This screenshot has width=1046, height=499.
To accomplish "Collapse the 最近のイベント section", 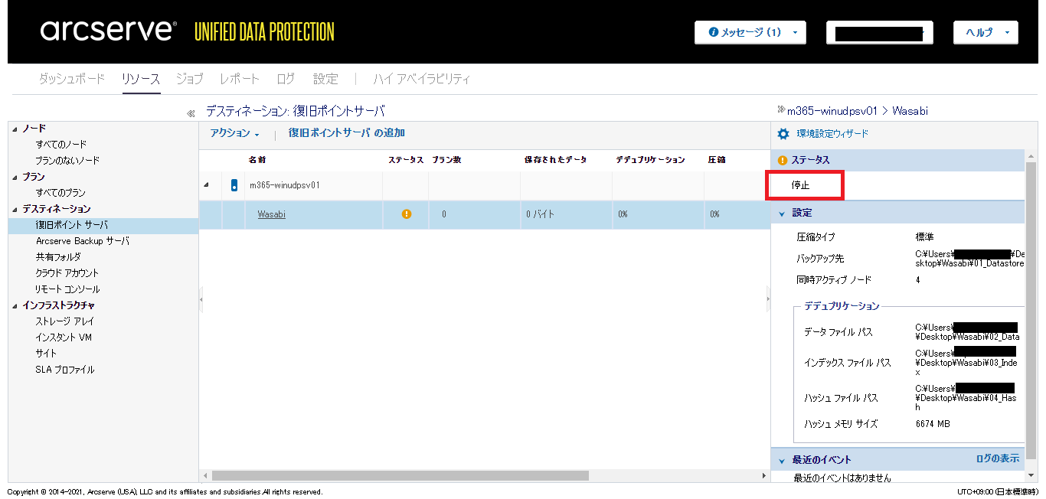I will tap(782, 461).
